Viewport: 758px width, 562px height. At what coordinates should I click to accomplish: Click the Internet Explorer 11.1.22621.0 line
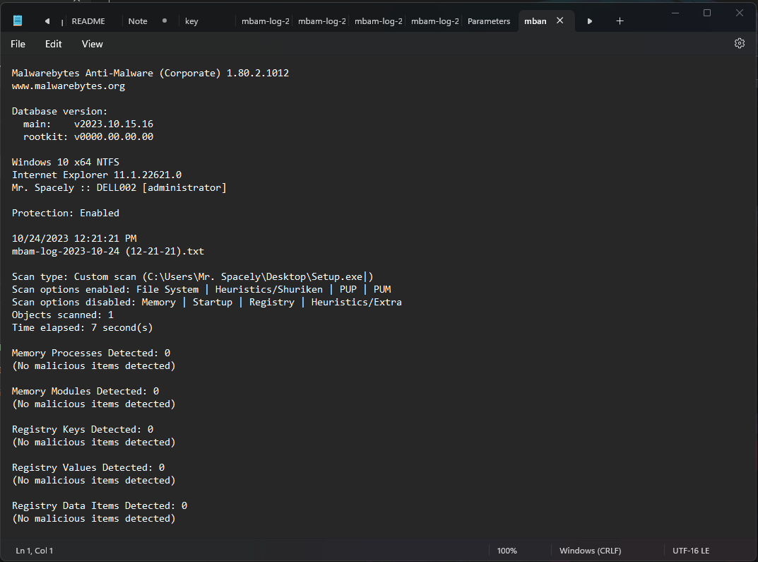pyautogui.click(x=97, y=175)
